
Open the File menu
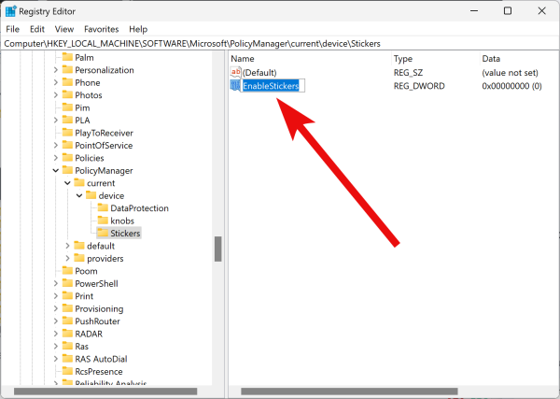click(13, 29)
